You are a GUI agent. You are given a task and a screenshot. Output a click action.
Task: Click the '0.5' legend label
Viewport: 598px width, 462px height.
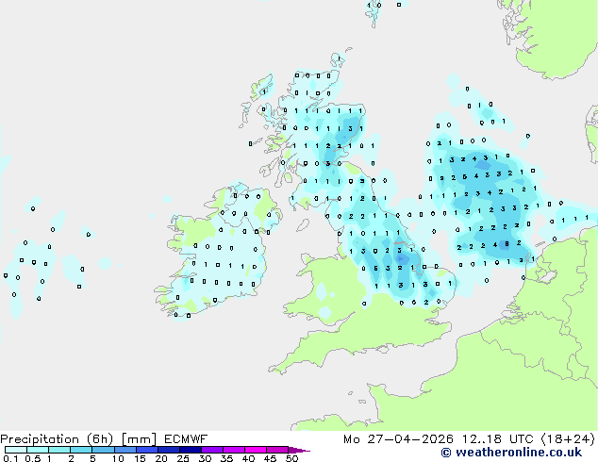pyautogui.click(x=32, y=458)
